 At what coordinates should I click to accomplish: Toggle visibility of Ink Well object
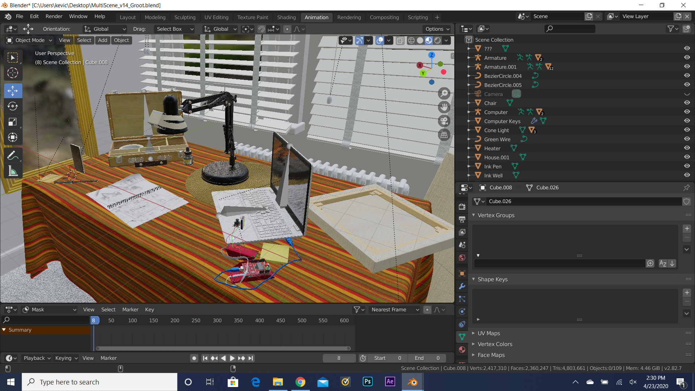tap(687, 175)
